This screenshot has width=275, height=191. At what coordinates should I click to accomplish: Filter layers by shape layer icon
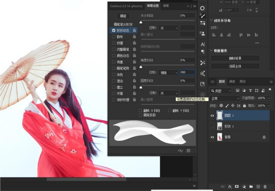(x=257, y=91)
